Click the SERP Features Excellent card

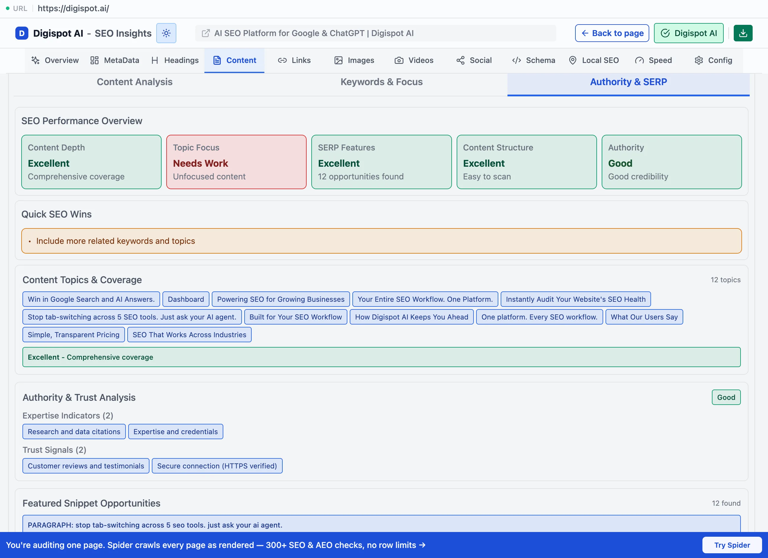[382, 162]
